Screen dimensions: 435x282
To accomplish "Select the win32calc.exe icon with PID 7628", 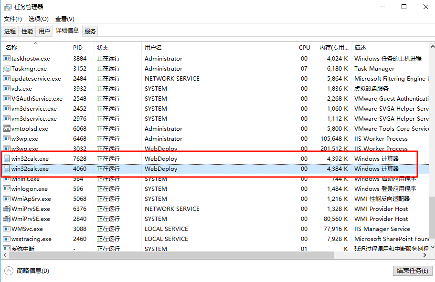I will (7, 159).
